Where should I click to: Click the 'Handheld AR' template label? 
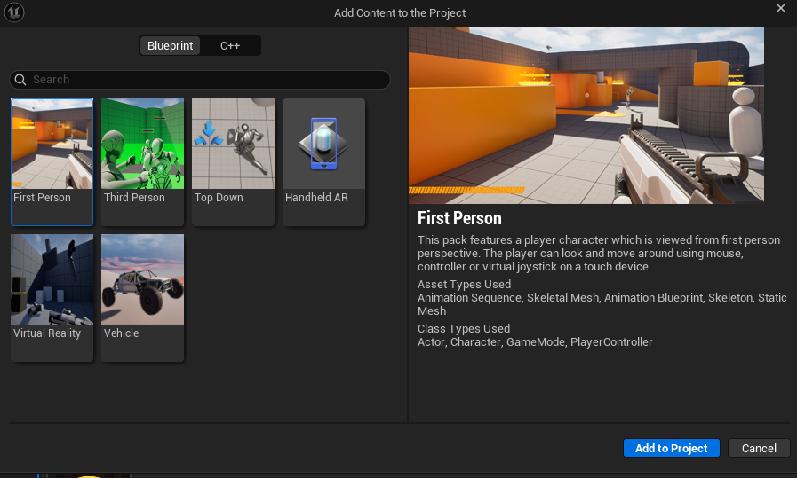tap(316, 198)
